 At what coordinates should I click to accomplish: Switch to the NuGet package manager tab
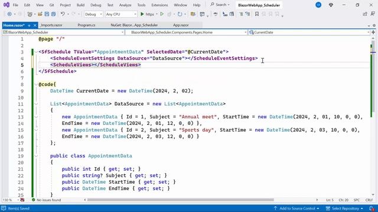pyautogui.click(x=134, y=25)
